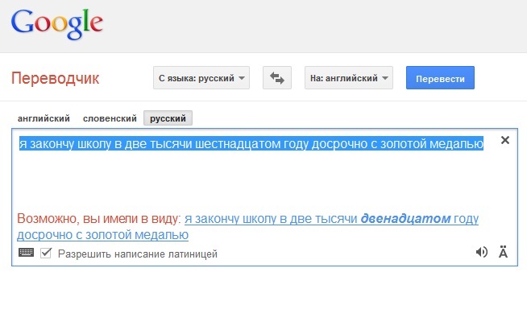Screen dimensions: 527x330
Task: Click the 'Возможно, вы имели в виду:' text
Action: tap(99, 219)
